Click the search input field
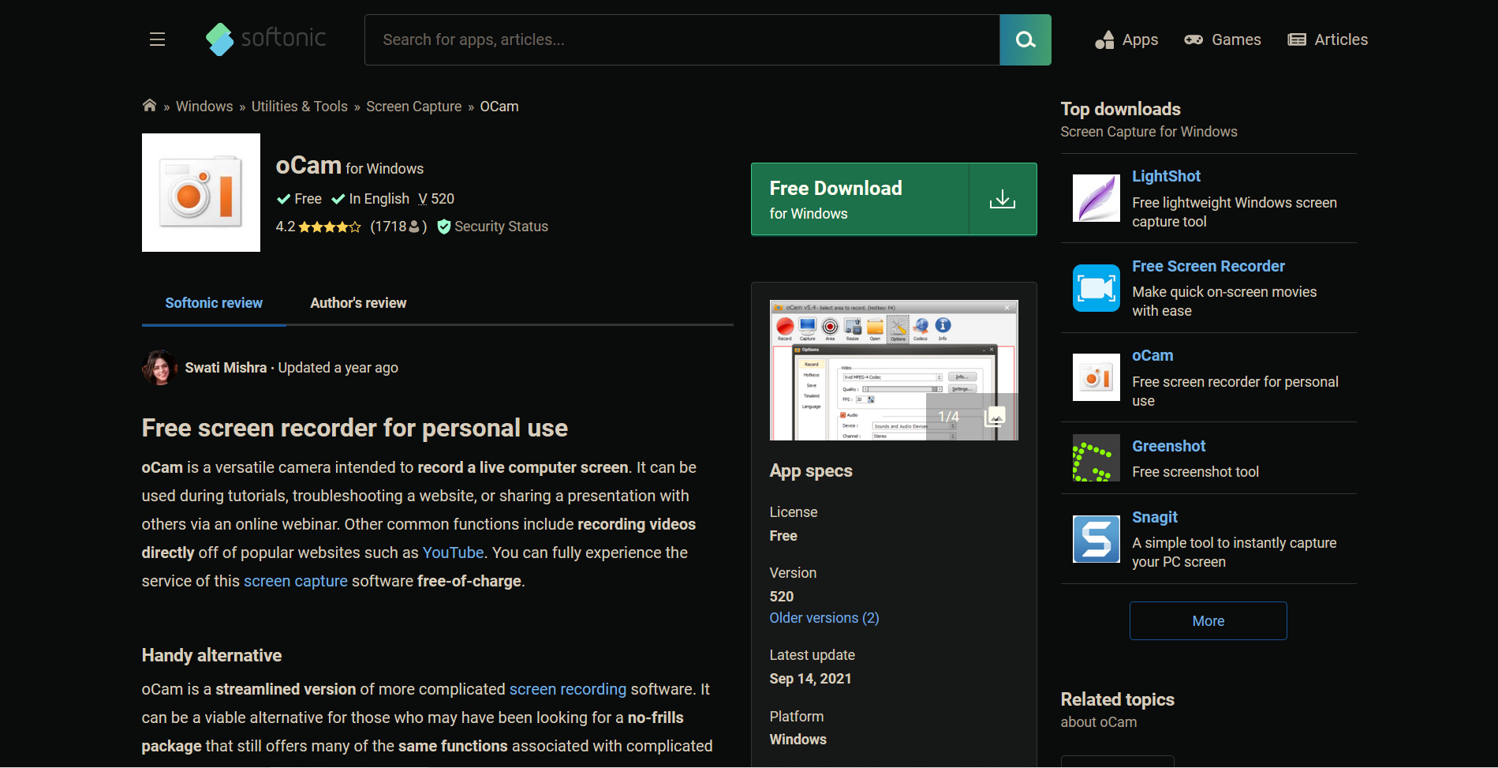This screenshot has height=768, width=1498. pos(682,39)
